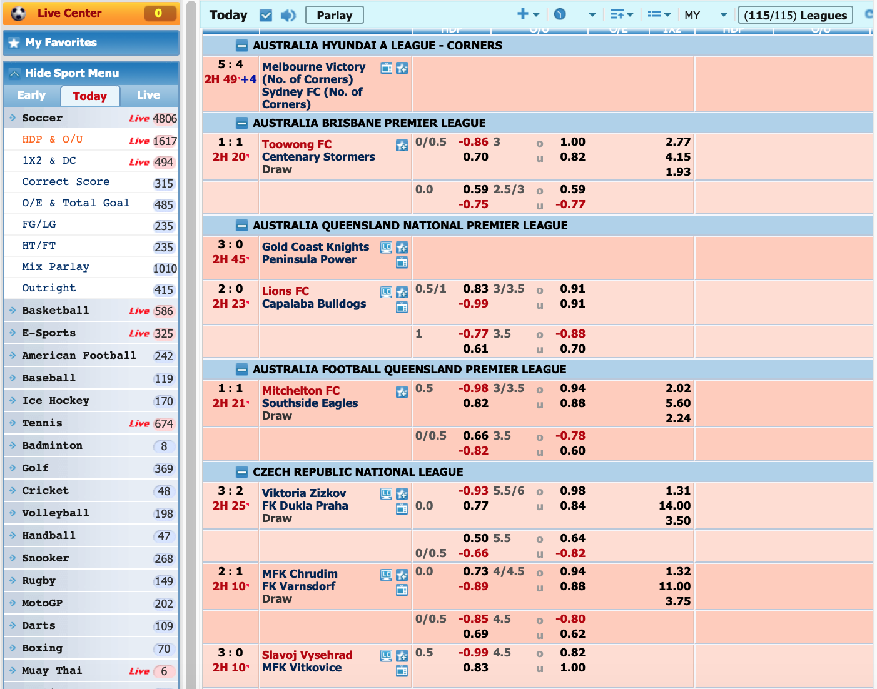This screenshot has height=689, width=877.
Task: Add Mitchelton FC match to favorites
Action: coord(402,392)
